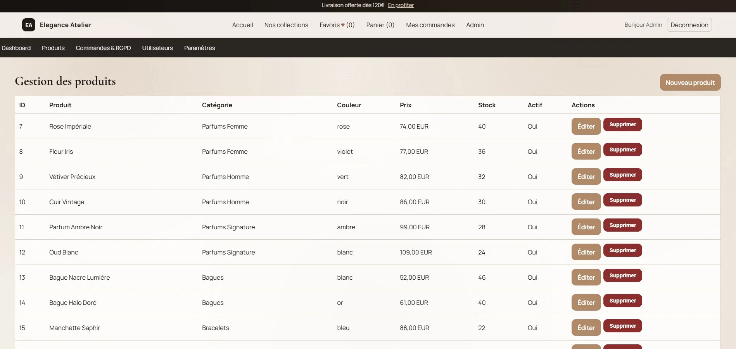Delete the Fleur Iris product

pos(622,150)
